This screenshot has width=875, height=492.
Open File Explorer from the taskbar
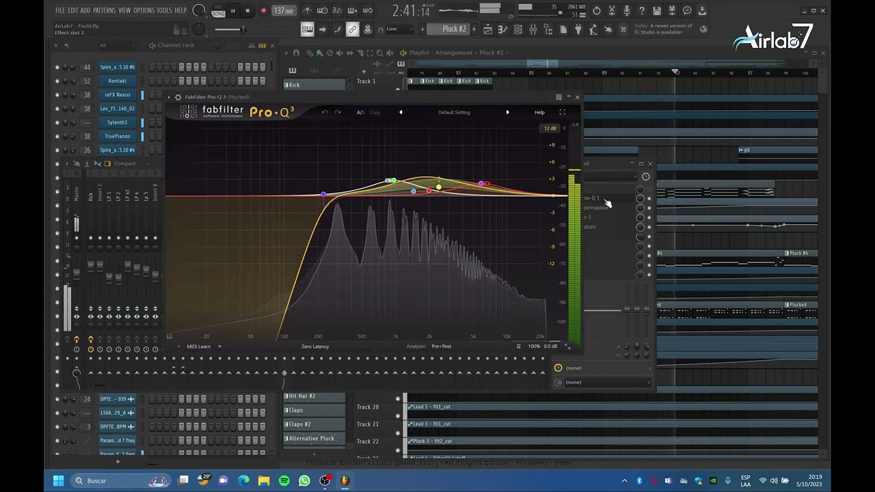coord(264,480)
